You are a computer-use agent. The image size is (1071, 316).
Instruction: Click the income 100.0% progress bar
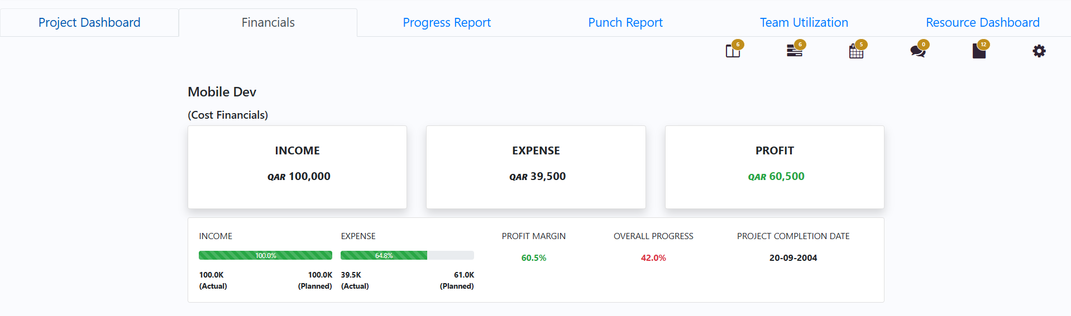point(265,255)
